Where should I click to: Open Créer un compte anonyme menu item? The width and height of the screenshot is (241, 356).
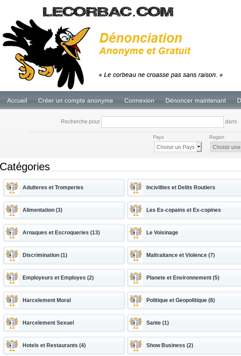75,100
